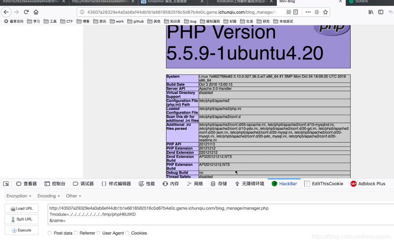The width and height of the screenshot is (394, 243).
Task: Switch to the 控制台 console tab
Action: (55, 184)
